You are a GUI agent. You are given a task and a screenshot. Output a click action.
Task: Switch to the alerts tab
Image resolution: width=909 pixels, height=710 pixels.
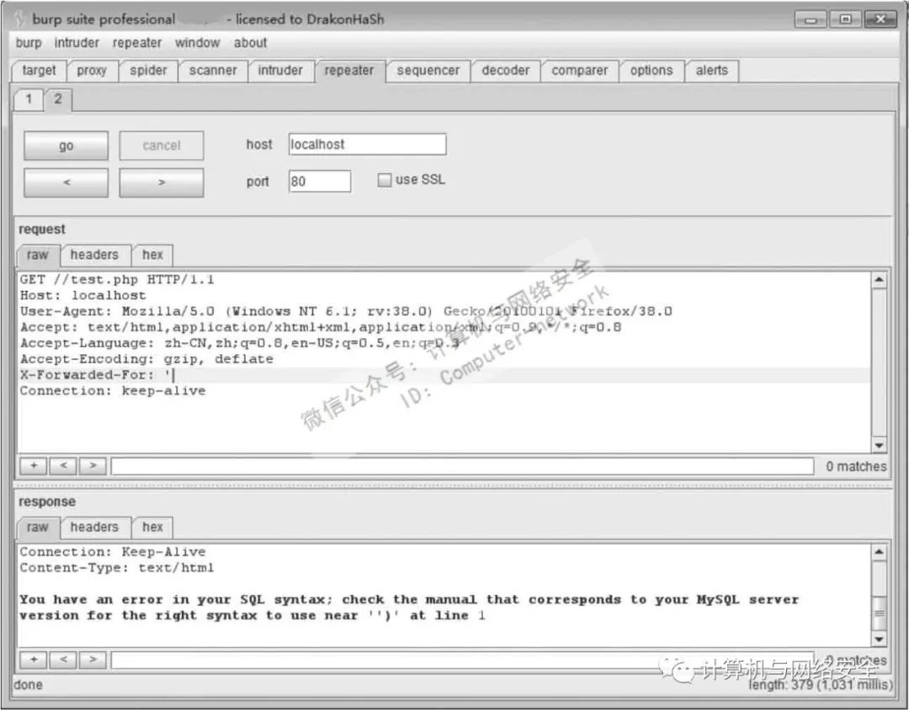pos(711,71)
